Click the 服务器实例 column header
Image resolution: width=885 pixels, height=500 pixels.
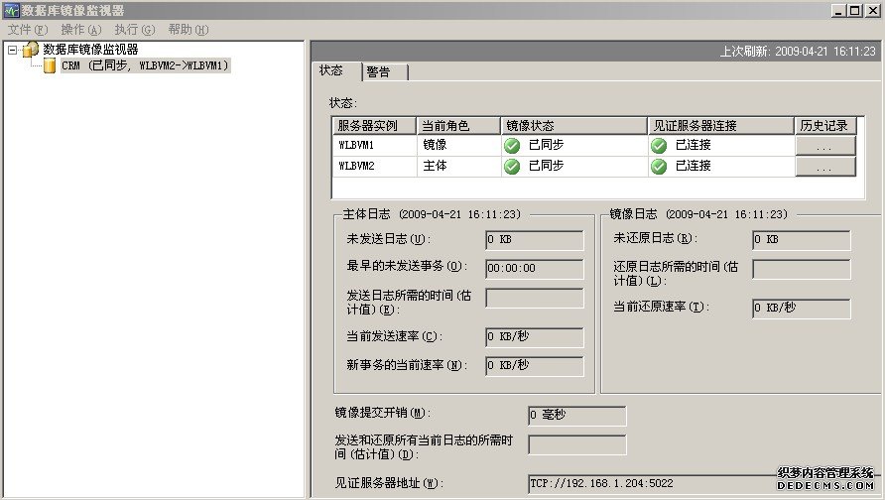(x=374, y=126)
